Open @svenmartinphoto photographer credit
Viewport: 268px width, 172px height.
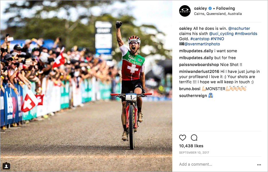coord(202,44)
